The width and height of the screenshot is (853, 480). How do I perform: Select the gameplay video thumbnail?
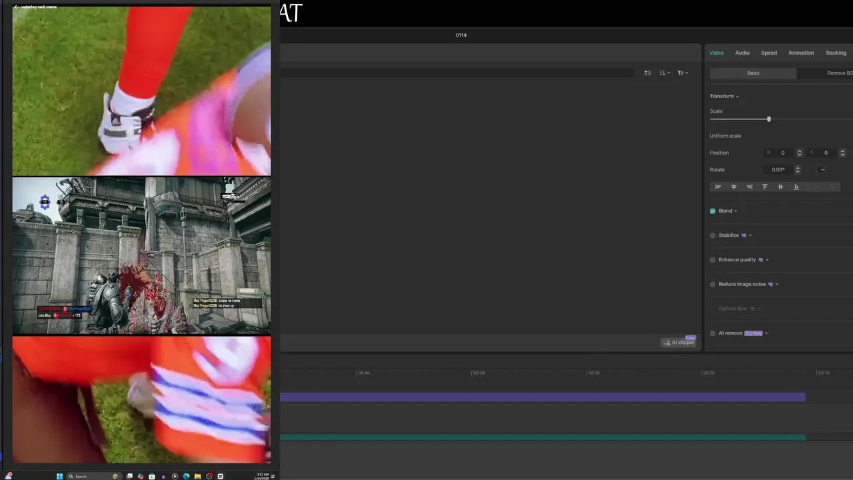click(141, 255)
